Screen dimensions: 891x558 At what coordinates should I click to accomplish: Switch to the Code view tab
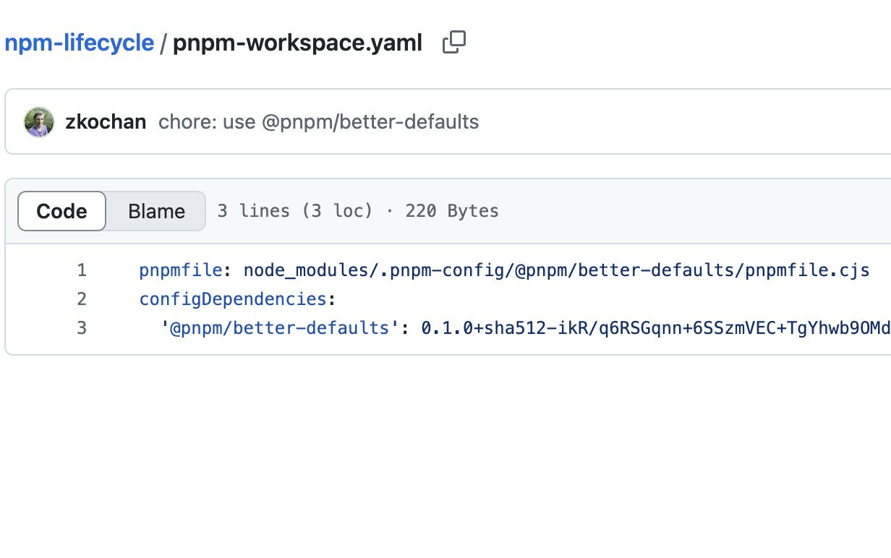coord(62,211)
